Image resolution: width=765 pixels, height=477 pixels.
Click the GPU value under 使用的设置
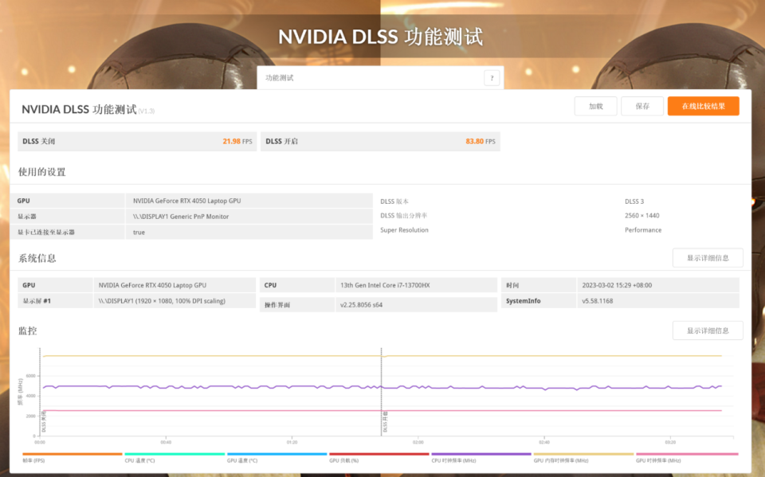pyautogui.click(x=186, y=201)
